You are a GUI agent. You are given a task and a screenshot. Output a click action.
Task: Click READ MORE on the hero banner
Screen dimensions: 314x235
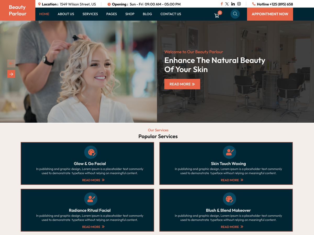pyautogui.click(x=182, y=84)
